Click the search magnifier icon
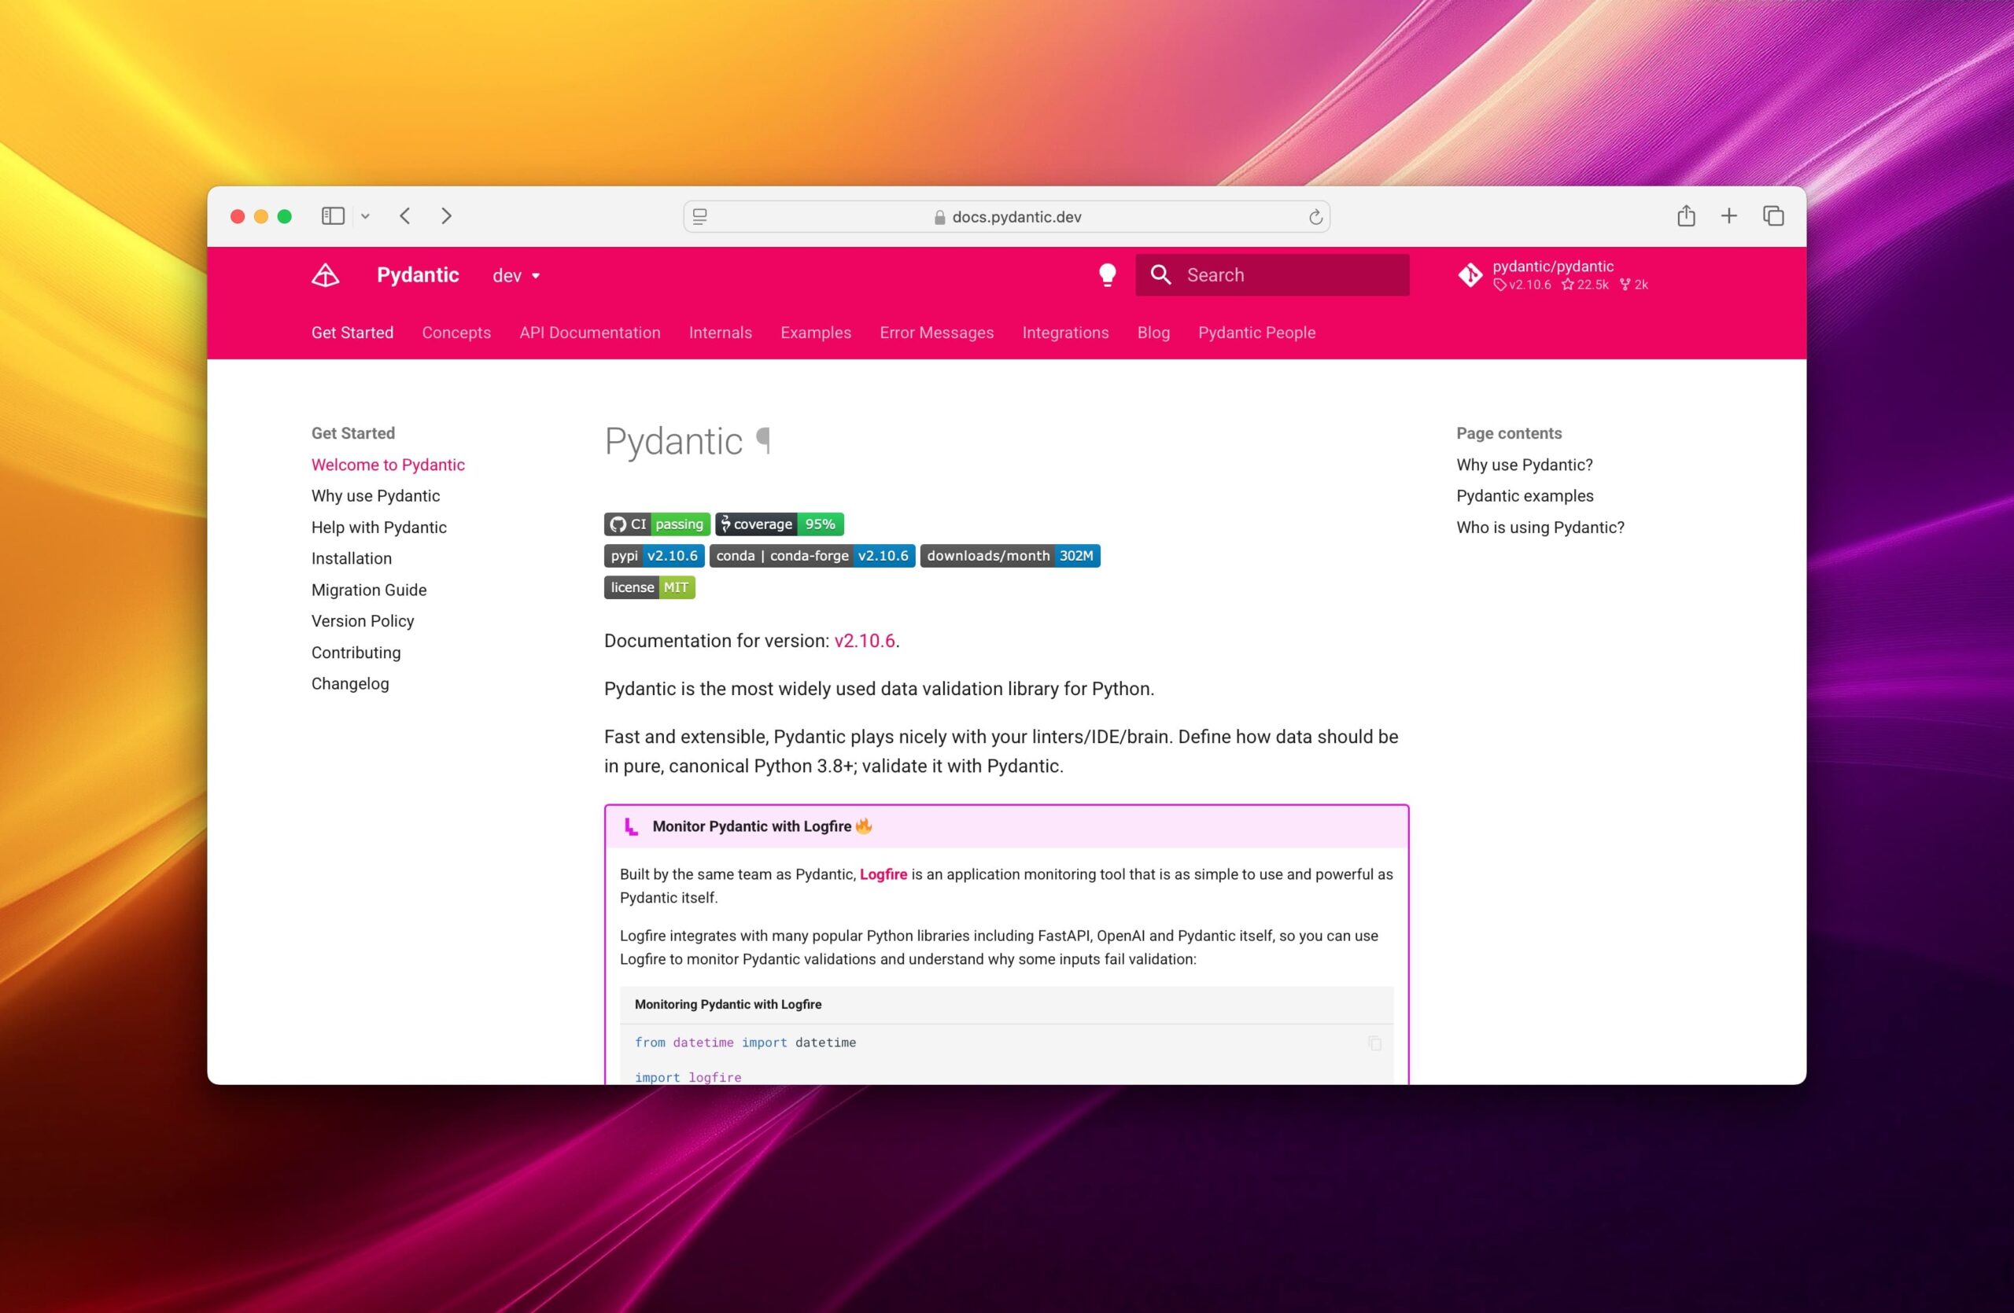This screenshot has height=1313, width=2014. pyautogui.click(x=1161, y=274)
